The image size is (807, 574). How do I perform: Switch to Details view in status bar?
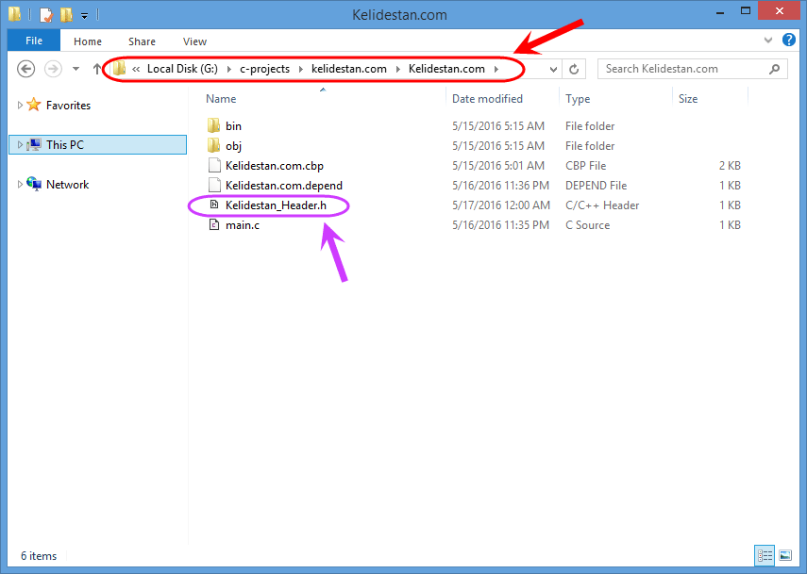pos(765,555)
